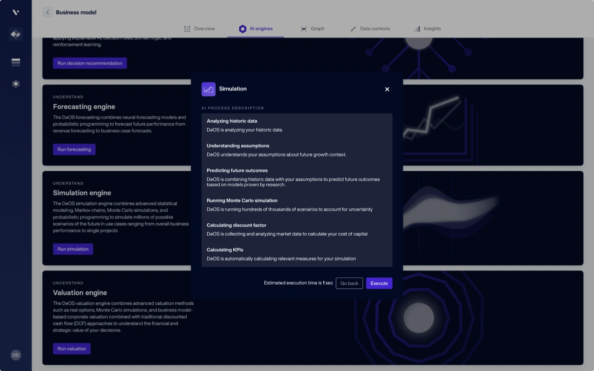
Task: Go to the Data contexts tab
Action: point(370,29)
